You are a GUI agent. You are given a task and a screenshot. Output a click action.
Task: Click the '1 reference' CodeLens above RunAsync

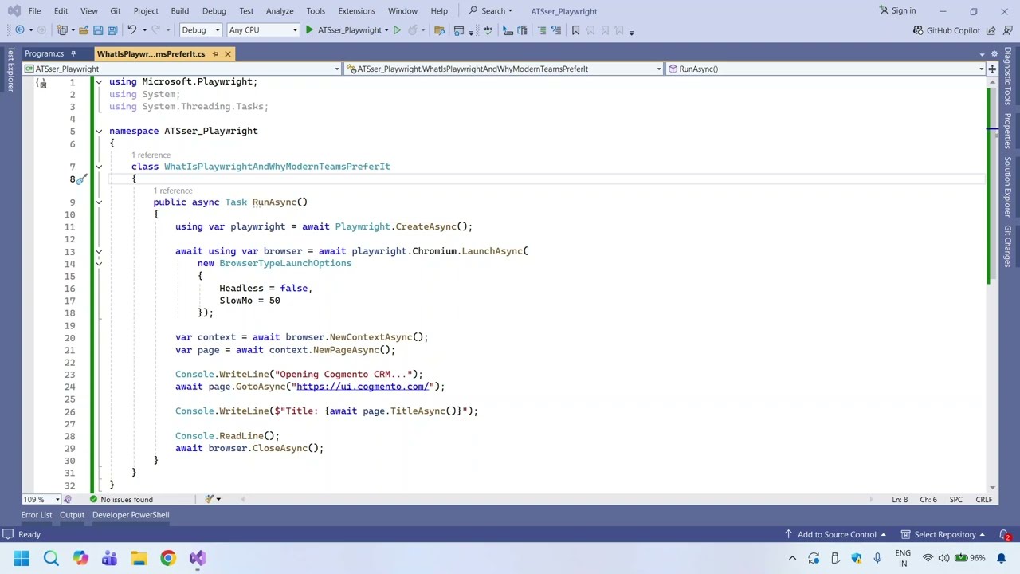(x=173, y=191)
